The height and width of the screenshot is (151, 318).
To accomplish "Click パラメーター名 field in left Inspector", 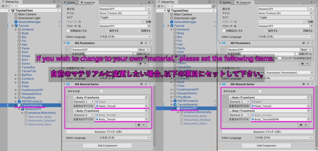I will point(123,26).
